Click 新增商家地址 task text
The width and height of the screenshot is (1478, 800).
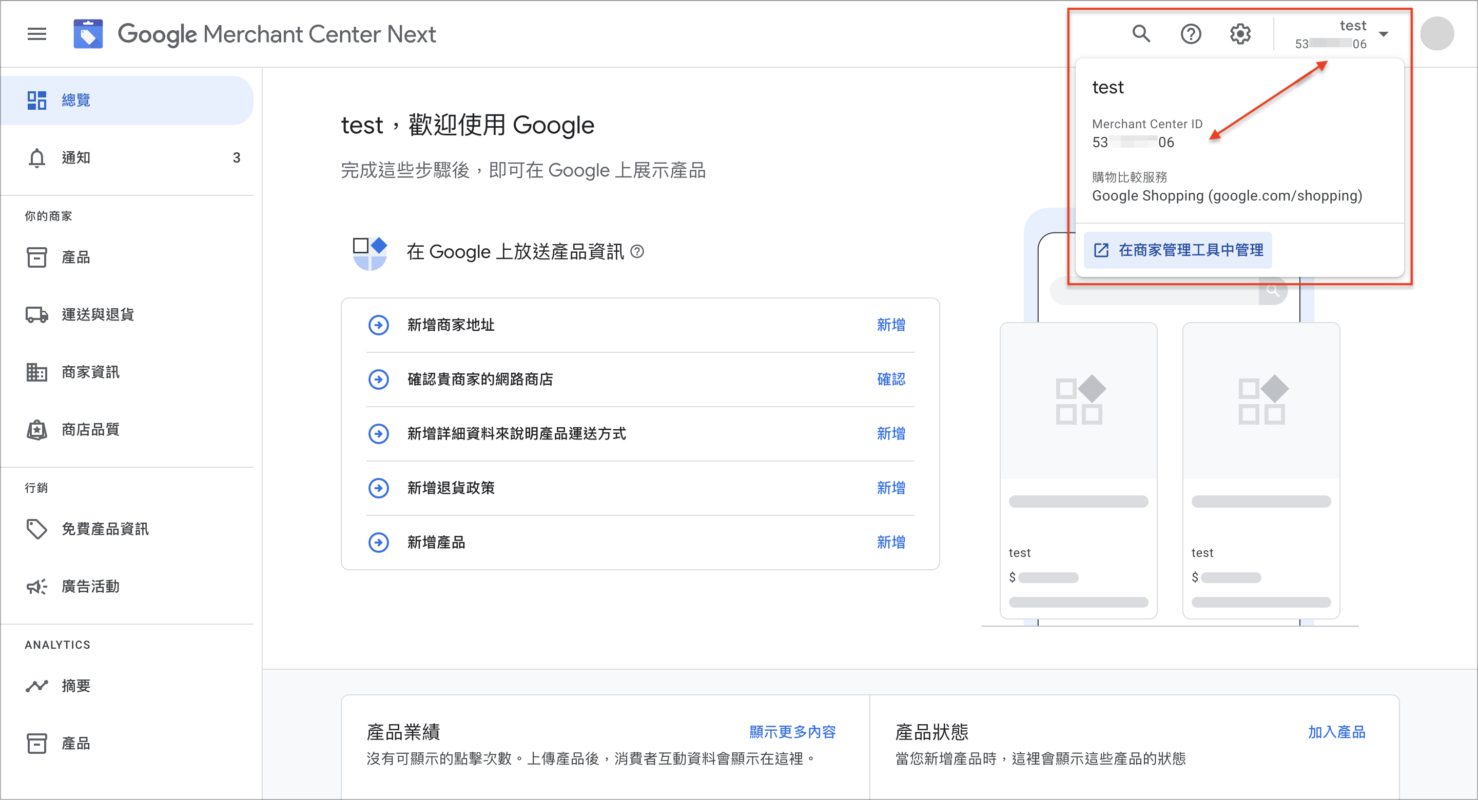tap(451, 325)
